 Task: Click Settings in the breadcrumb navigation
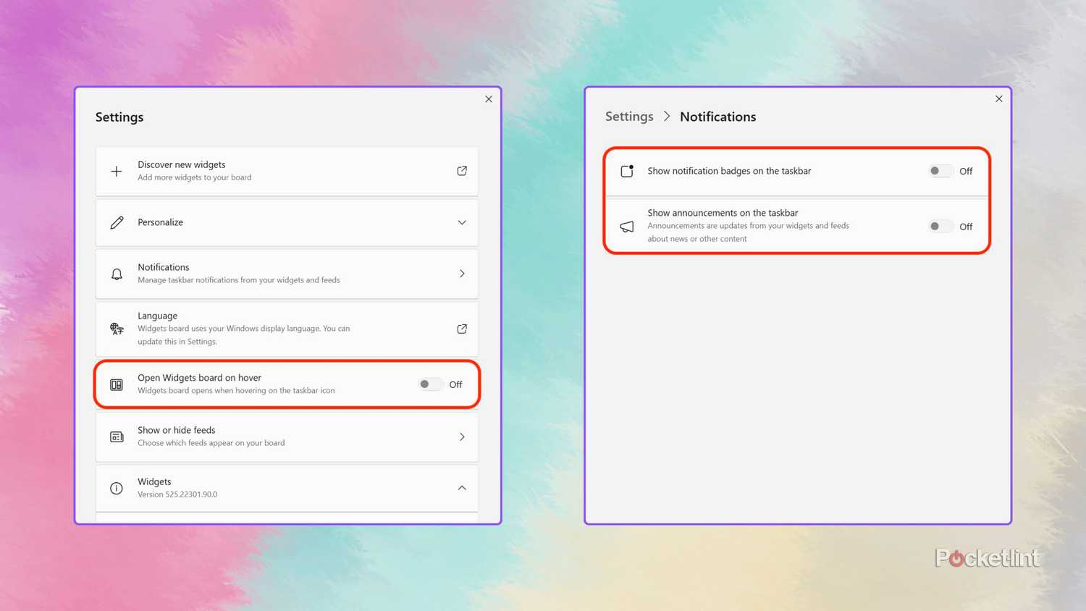pyautogui.click(x=628, y=117)
